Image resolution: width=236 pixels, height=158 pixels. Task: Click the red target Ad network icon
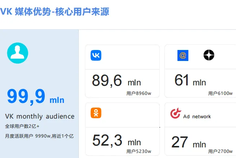tap(176, 113)
